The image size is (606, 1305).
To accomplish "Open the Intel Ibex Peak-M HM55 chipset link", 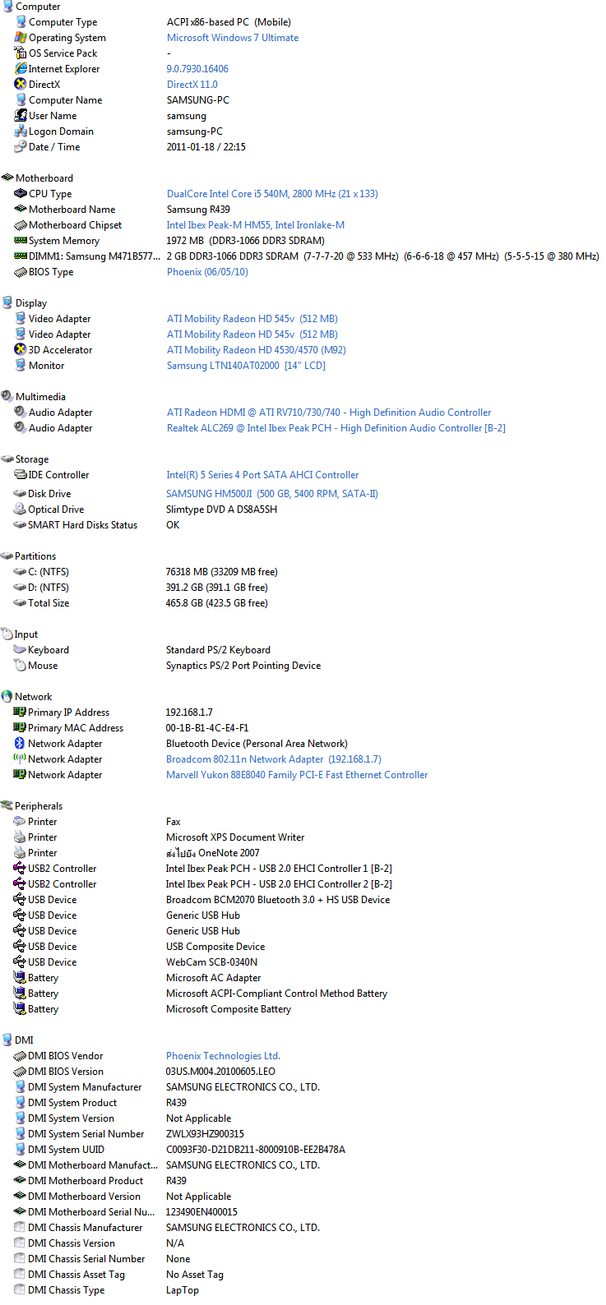I will coord(256,225).
